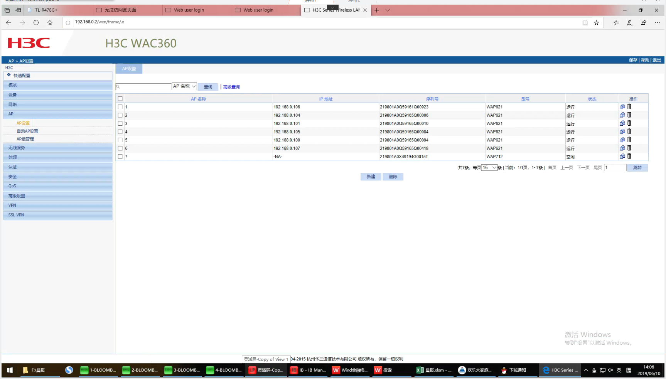This screenshot has width=666, height=379.
Task: Expand the 无线服务 sidebar section
Action: [x=58, y=148]
